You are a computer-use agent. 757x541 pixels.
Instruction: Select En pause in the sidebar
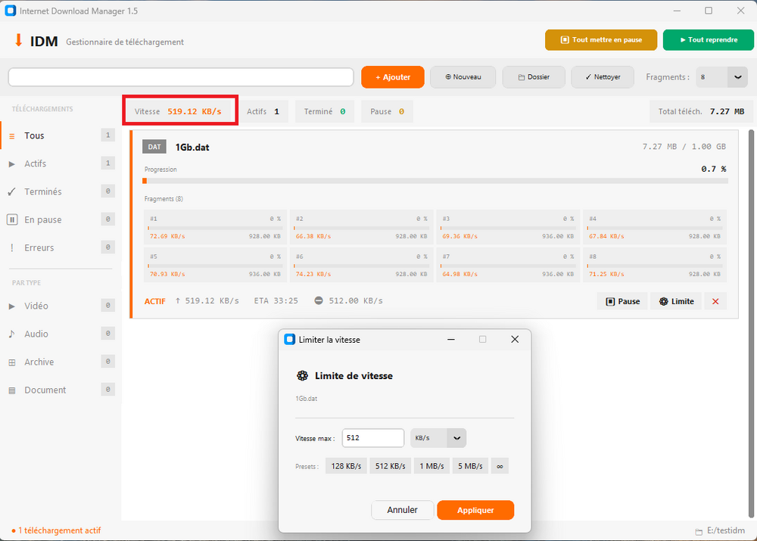(x=61, y=219)
